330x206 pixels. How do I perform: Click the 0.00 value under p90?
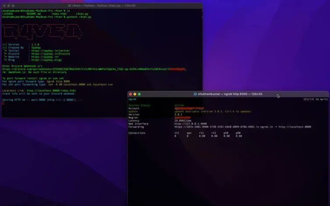pos(239,136)
